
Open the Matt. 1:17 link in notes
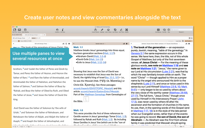(109, 53)
